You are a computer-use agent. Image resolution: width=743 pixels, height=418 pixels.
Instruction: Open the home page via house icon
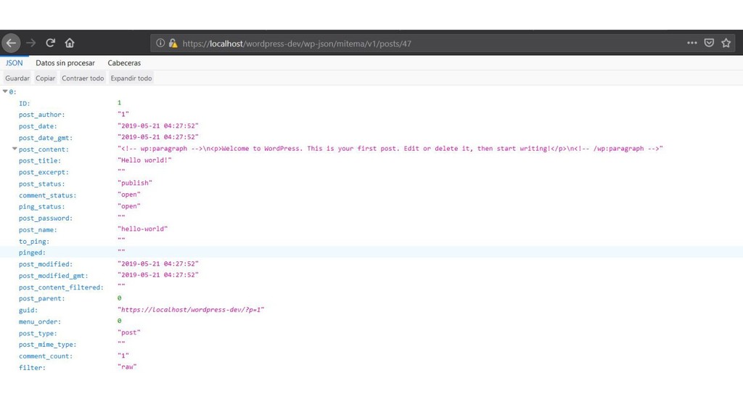[70, 43]
